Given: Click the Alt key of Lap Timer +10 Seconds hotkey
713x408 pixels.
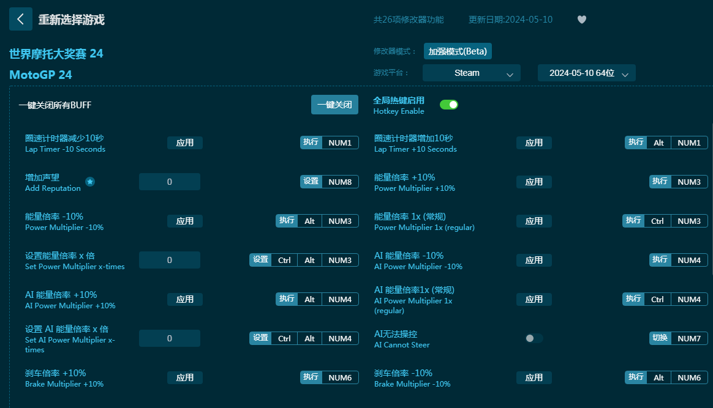Looking at the screenshot, I should coord(659,143).
